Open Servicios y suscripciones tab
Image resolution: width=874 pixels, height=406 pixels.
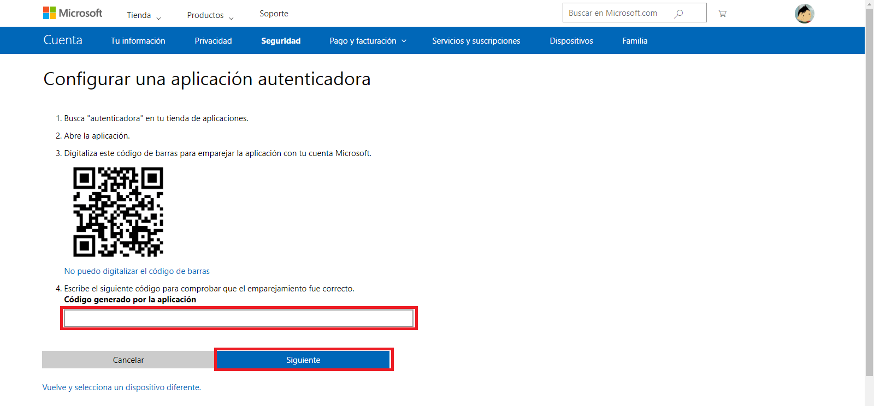[x=476, y=41]
